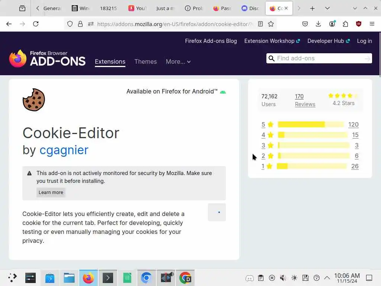Open the 170 Reviews link
The height and width of the screenshot is (286, 381).
(x=305, y=100)
